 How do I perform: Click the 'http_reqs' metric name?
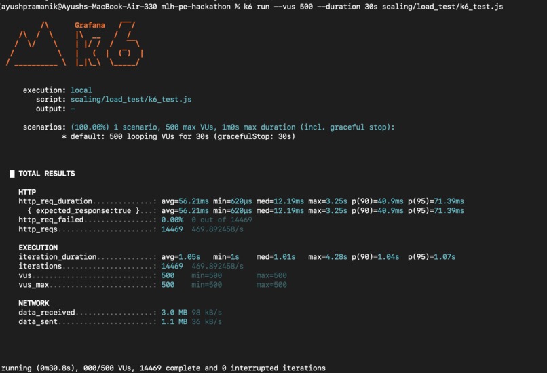(x=38, y=229)
